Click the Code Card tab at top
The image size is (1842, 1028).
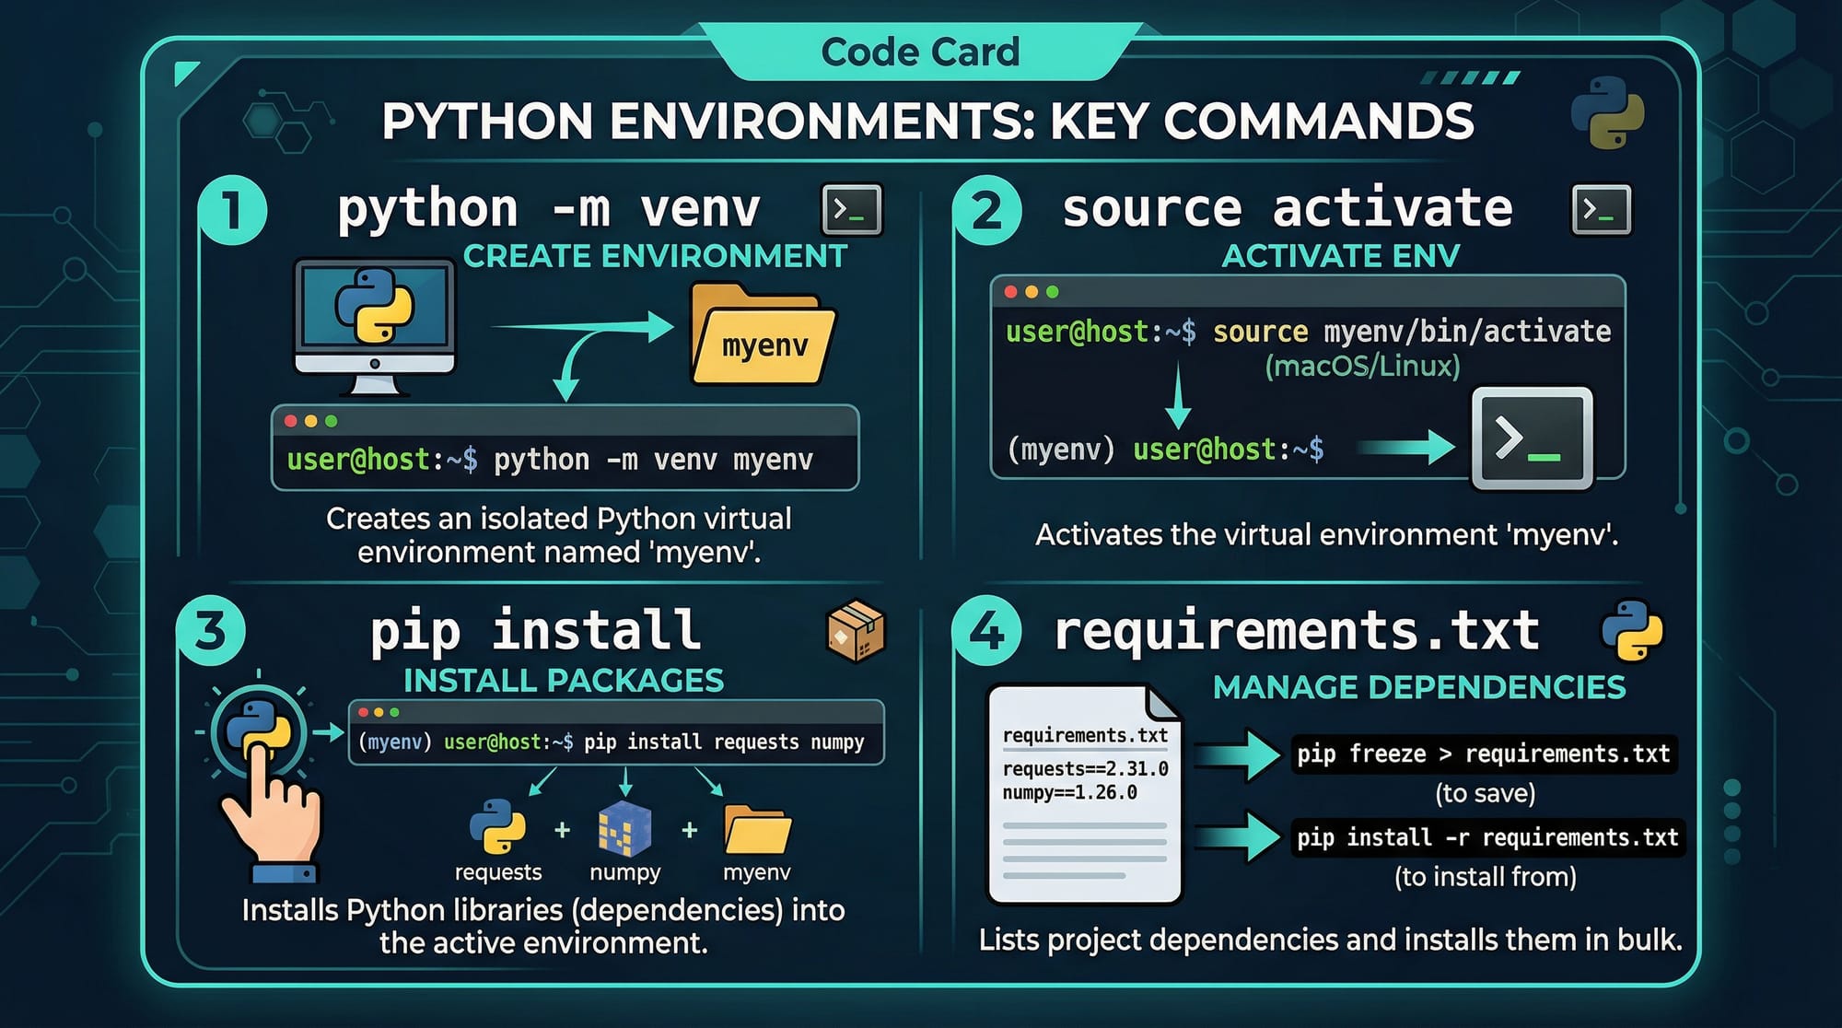coord(920,52)
